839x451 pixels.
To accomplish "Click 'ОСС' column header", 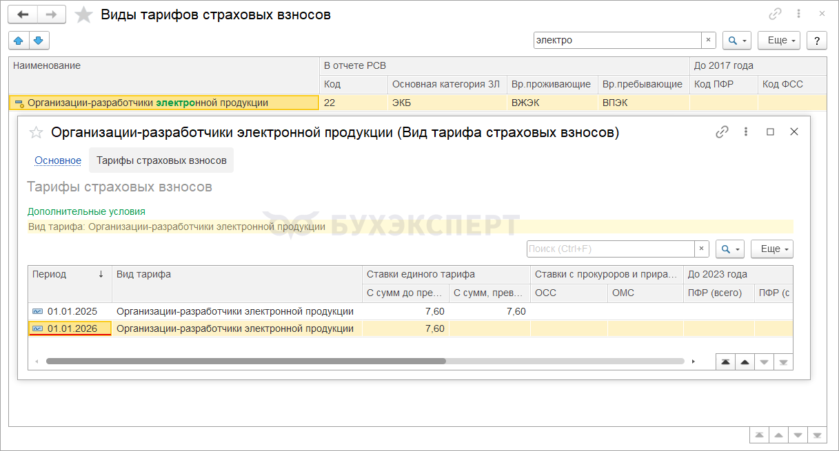I will (x=569, y=293).
